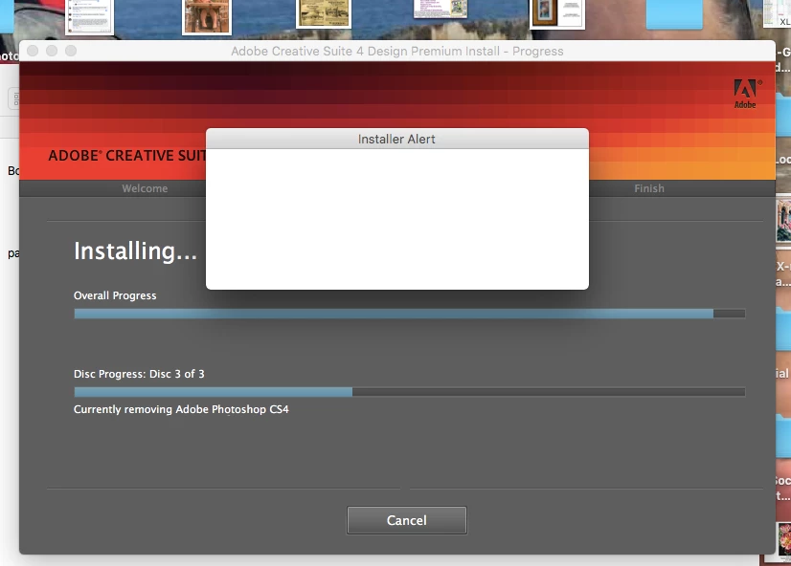
Task: Select the Welcome step label
Action: (x=145, y=188)
